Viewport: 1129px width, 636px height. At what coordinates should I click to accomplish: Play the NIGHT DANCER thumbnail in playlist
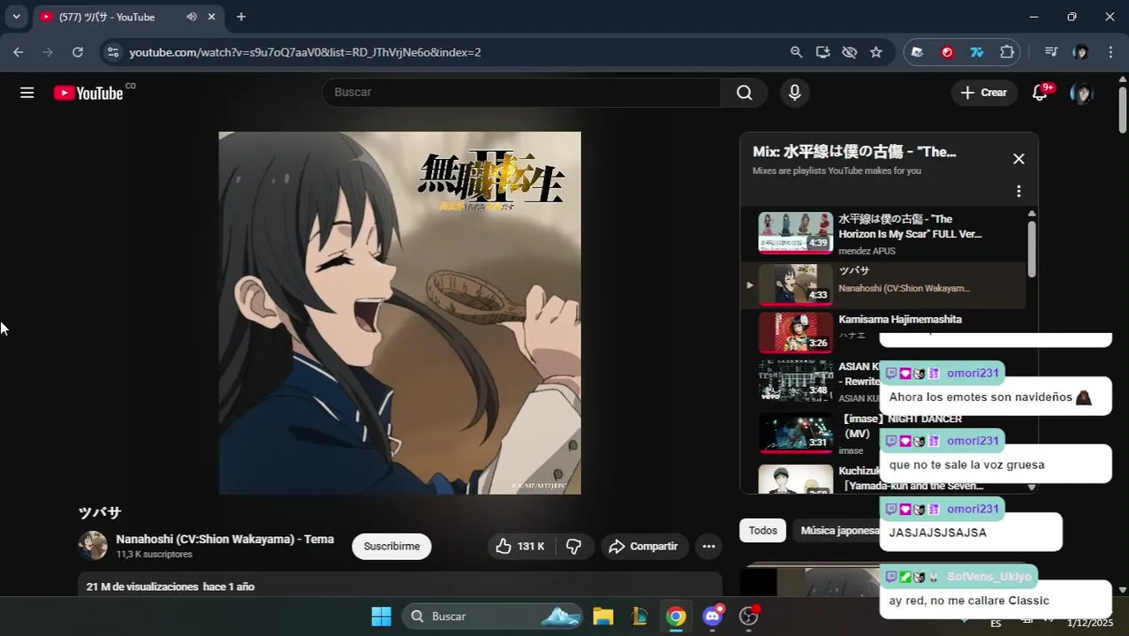pos(795,434)
